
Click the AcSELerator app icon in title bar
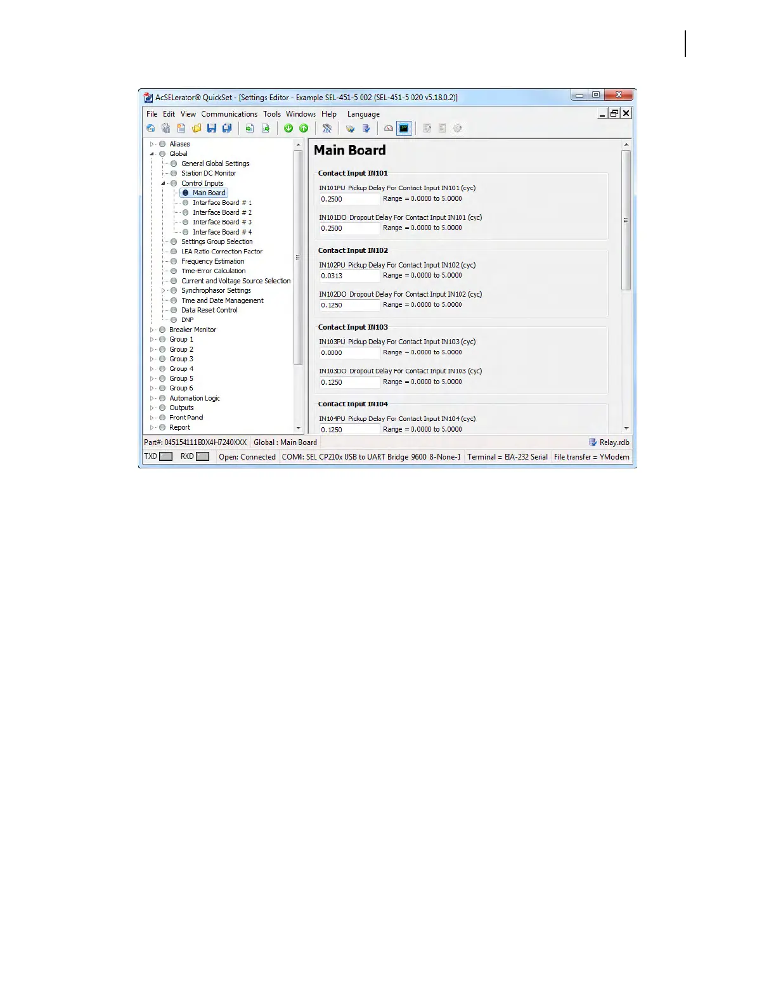click(x=148, y=97)
